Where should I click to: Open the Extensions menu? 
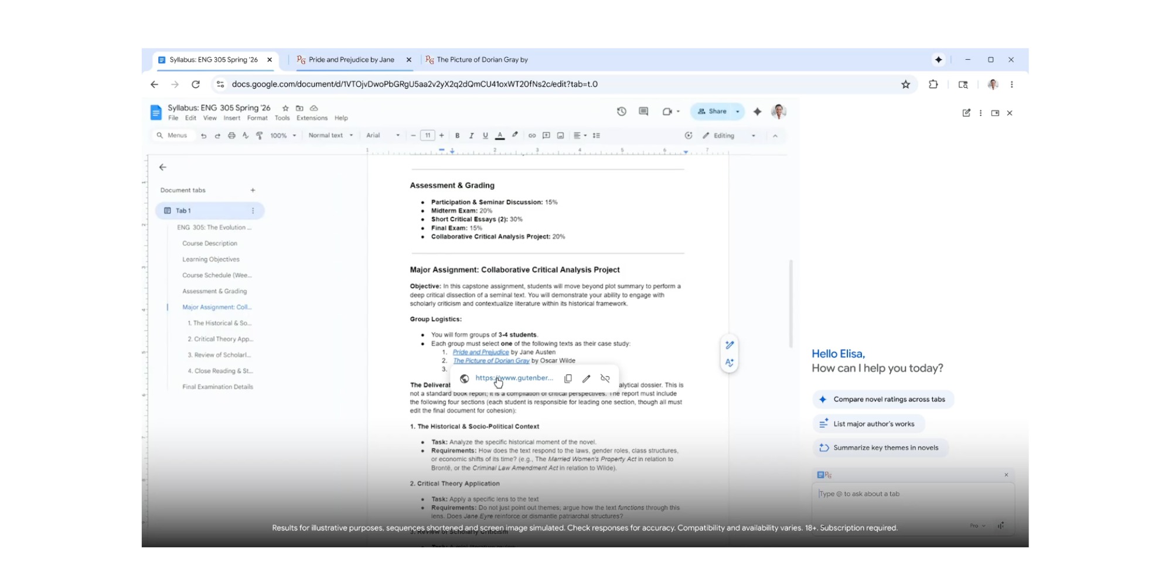(x=312, y=118)
